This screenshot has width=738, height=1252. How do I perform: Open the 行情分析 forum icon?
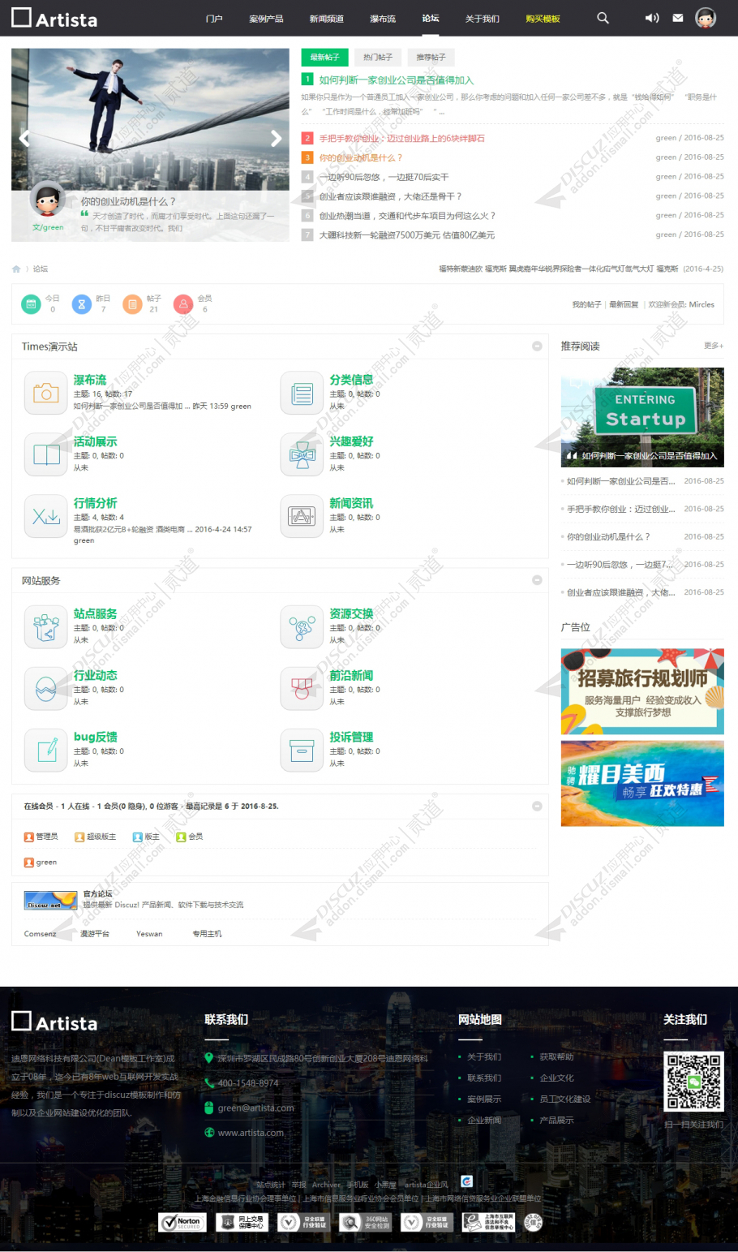tap(45, 516)
